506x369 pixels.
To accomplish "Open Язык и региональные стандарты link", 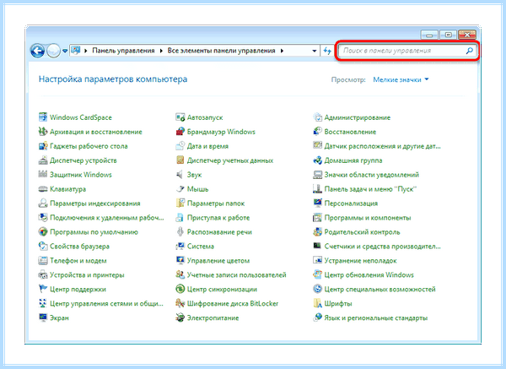I will pyautogui.click(x=376, y=318).
